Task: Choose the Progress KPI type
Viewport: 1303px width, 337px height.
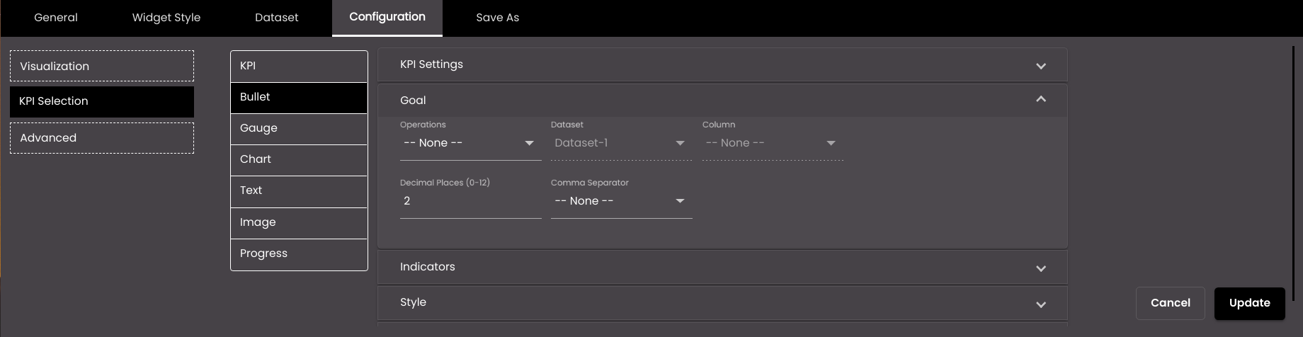Action: [299, 254]
